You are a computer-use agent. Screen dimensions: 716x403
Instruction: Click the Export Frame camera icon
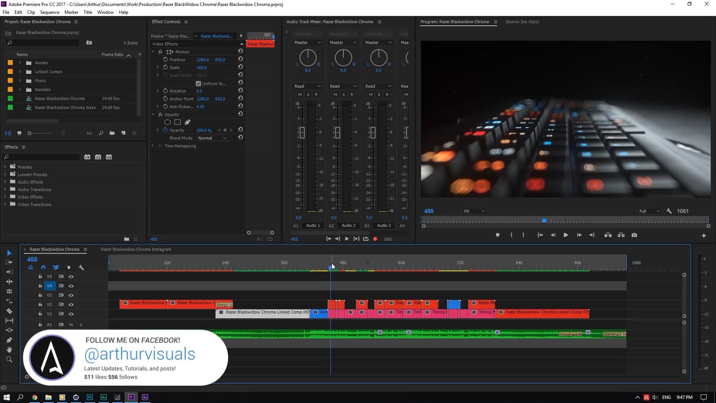[634, 235]
